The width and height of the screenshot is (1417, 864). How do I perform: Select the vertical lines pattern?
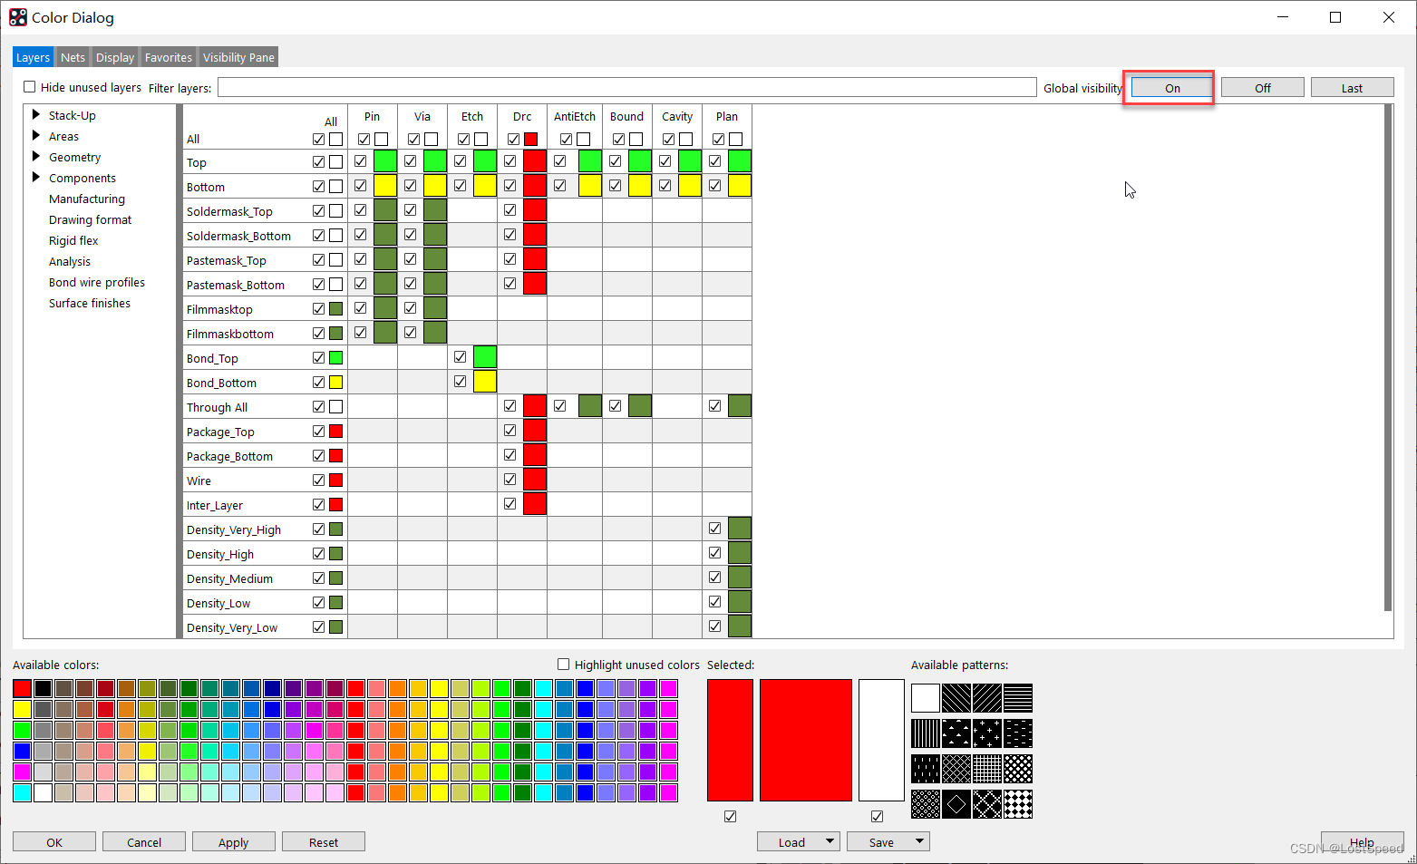926,733
